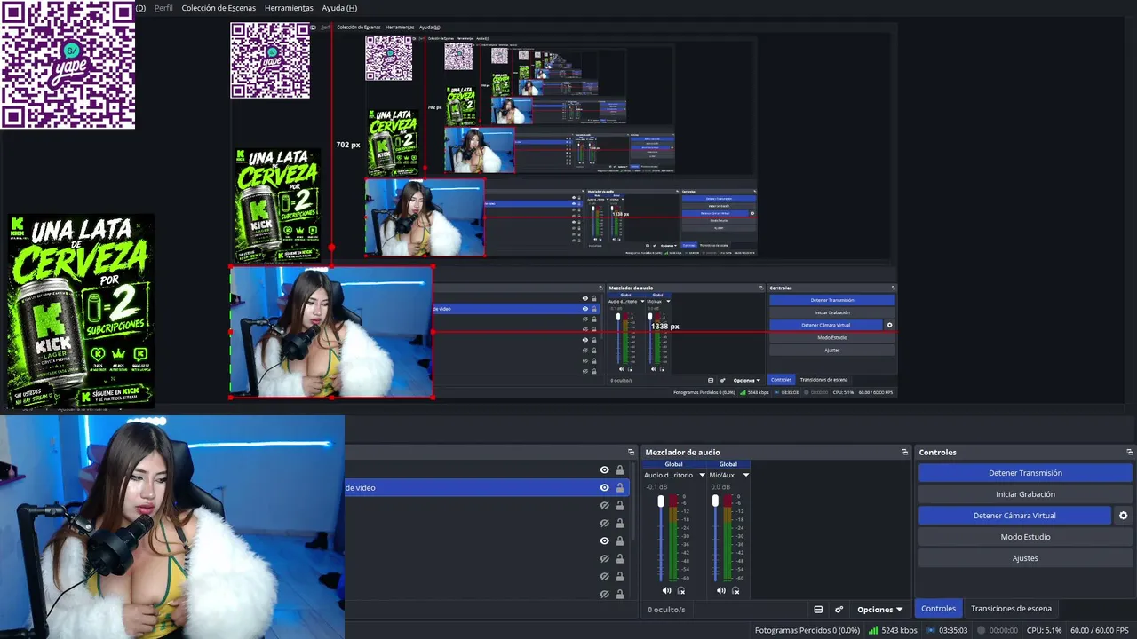Click the '00:00:00' recording timer

pyautogui.click(x=1004, y=630)
